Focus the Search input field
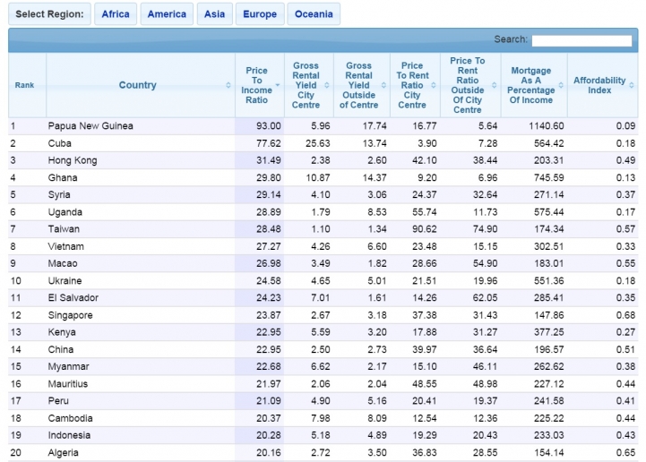Image resolution: width=646 pixels, height=462 pixels. pos(581,40)
